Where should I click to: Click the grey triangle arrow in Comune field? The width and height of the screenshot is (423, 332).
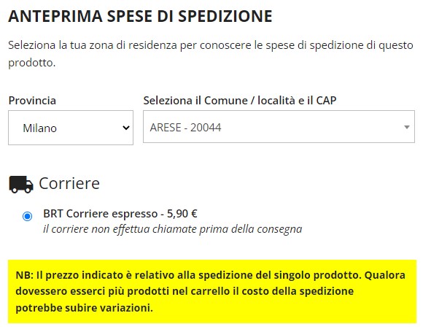407,127
